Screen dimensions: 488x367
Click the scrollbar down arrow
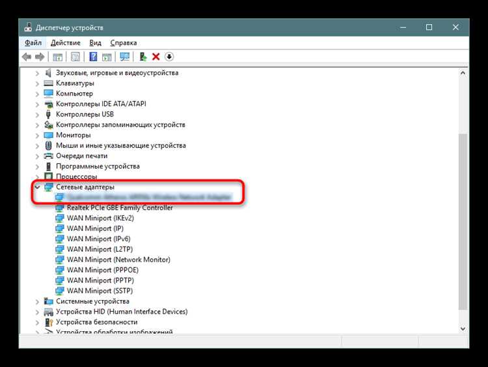(x=463, y=329)
